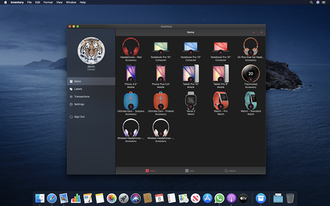Open rose gold Wireless Headphones item

161,130
